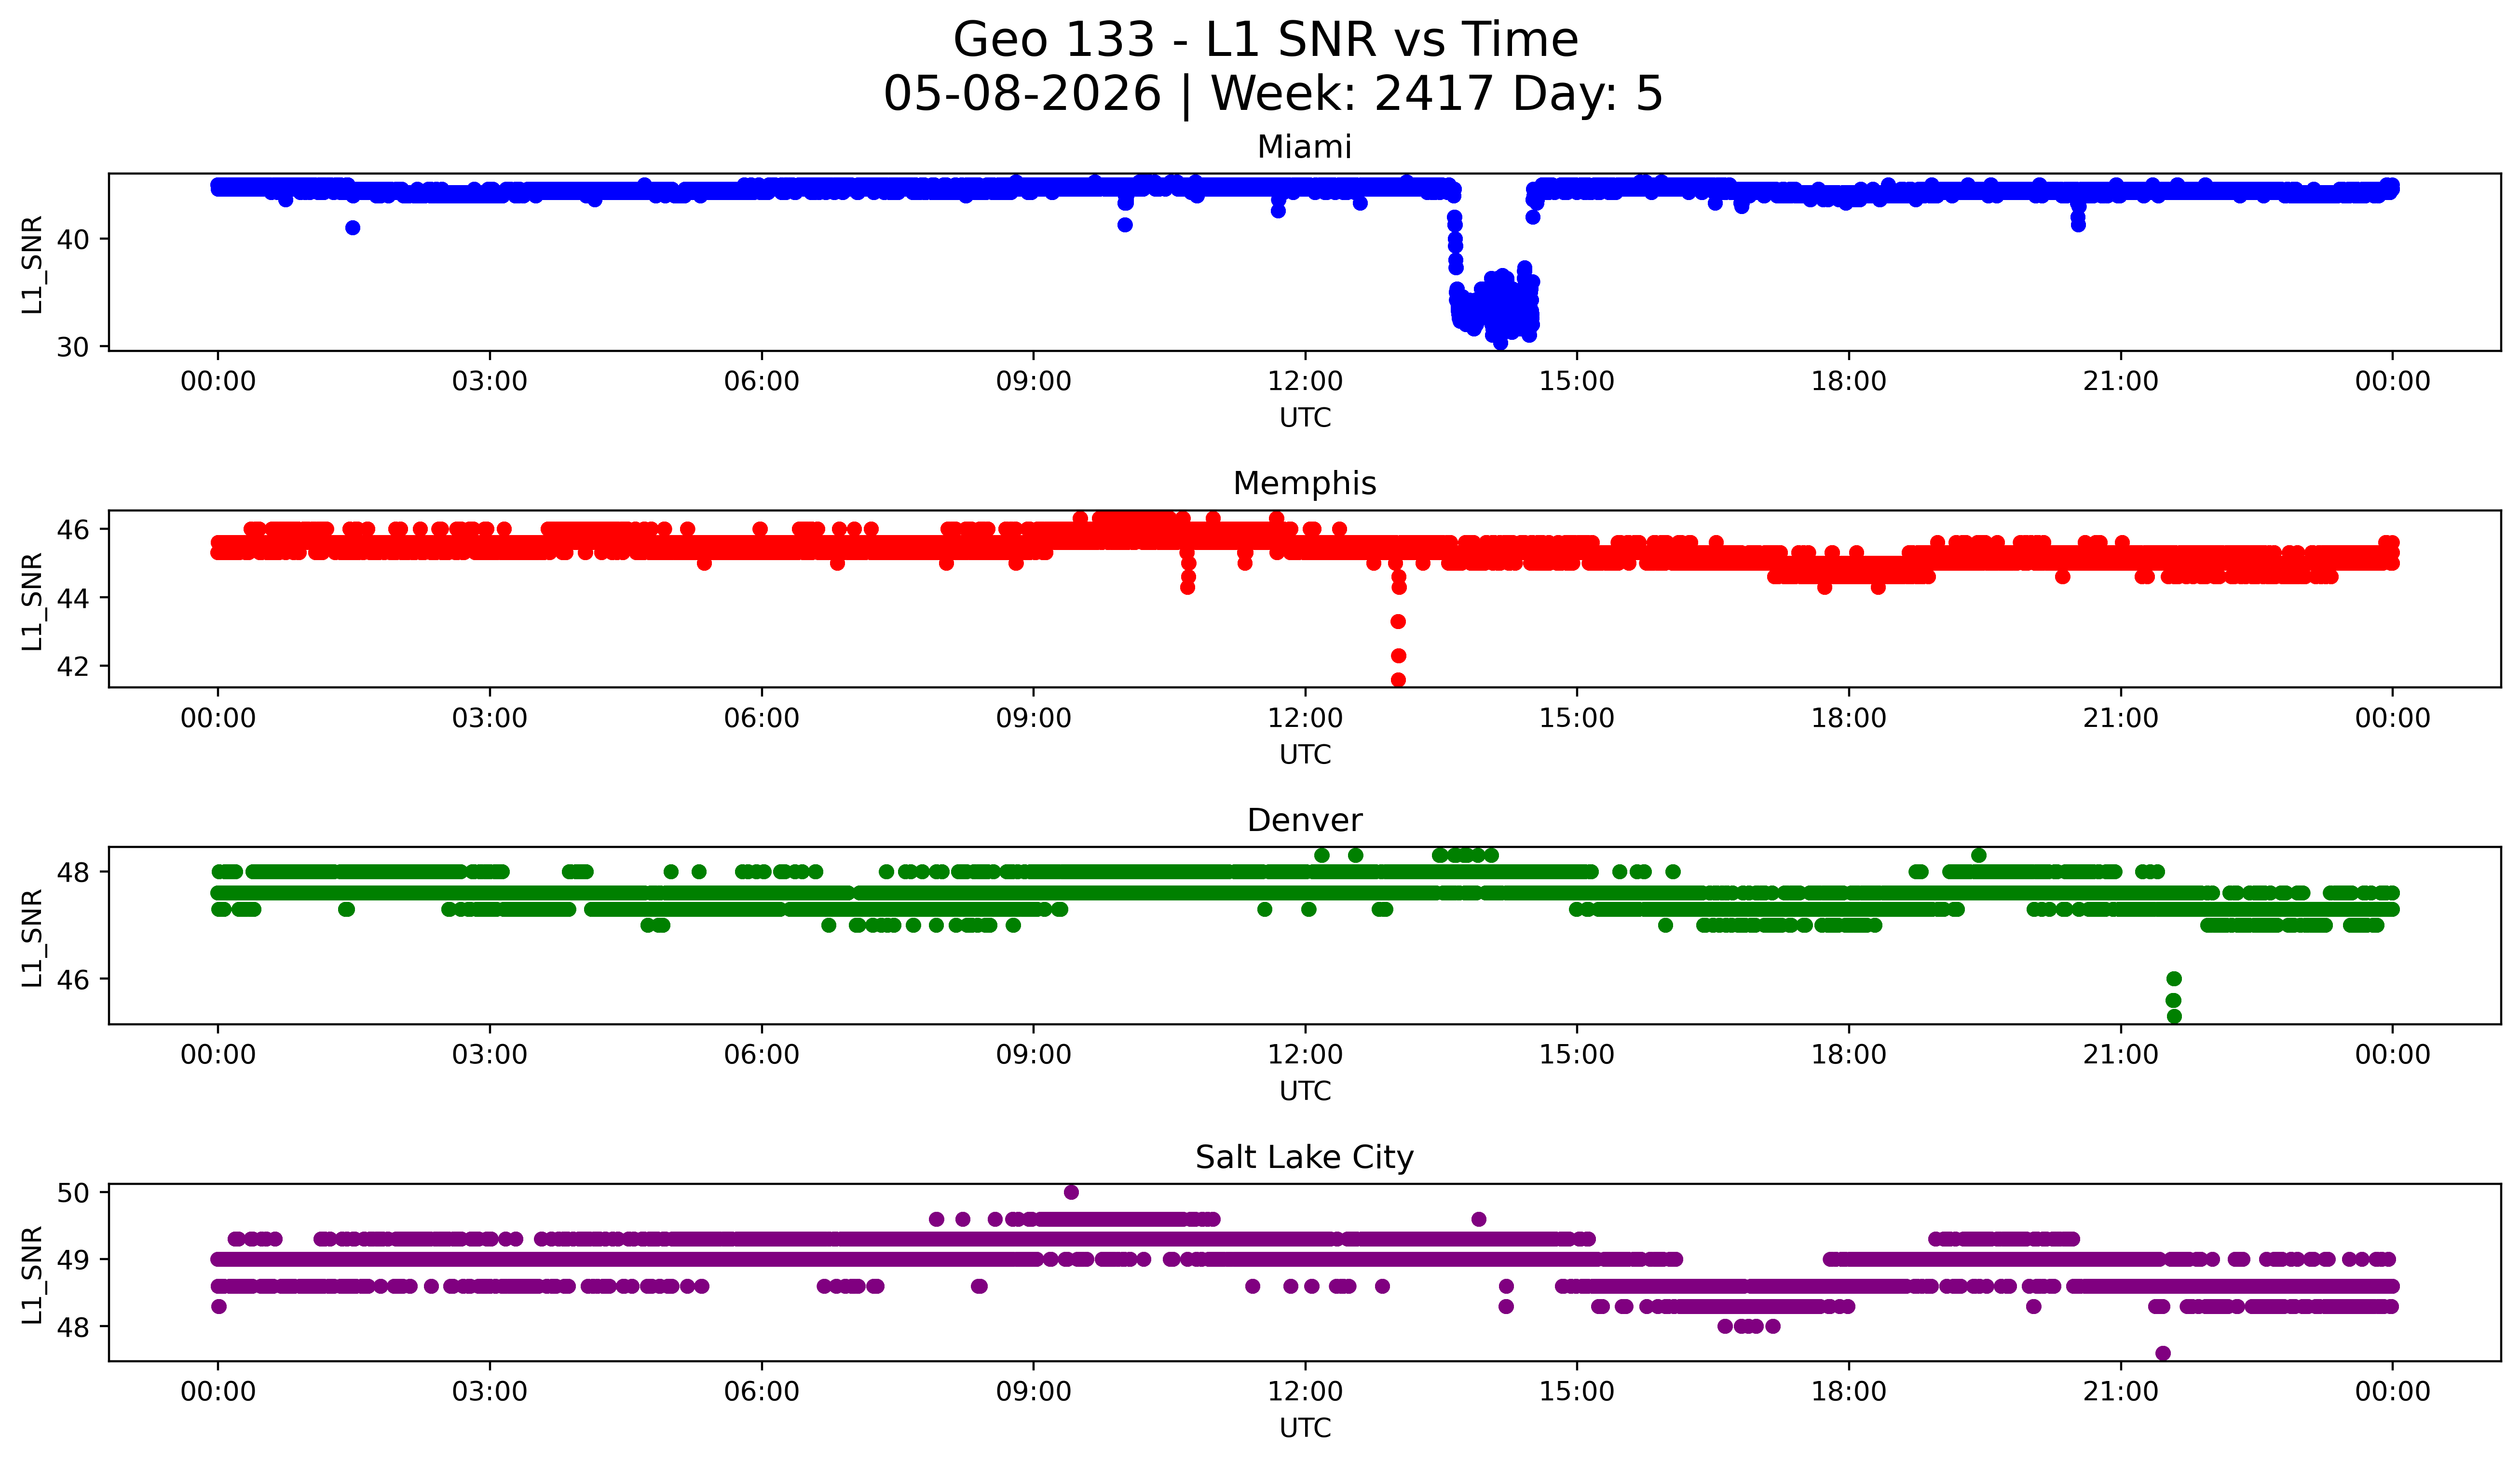Click the Miami SNR dip cluster near 14:00
Image resolution: width=2520 pixels, height=1462 pixels.
point(1495,305)
